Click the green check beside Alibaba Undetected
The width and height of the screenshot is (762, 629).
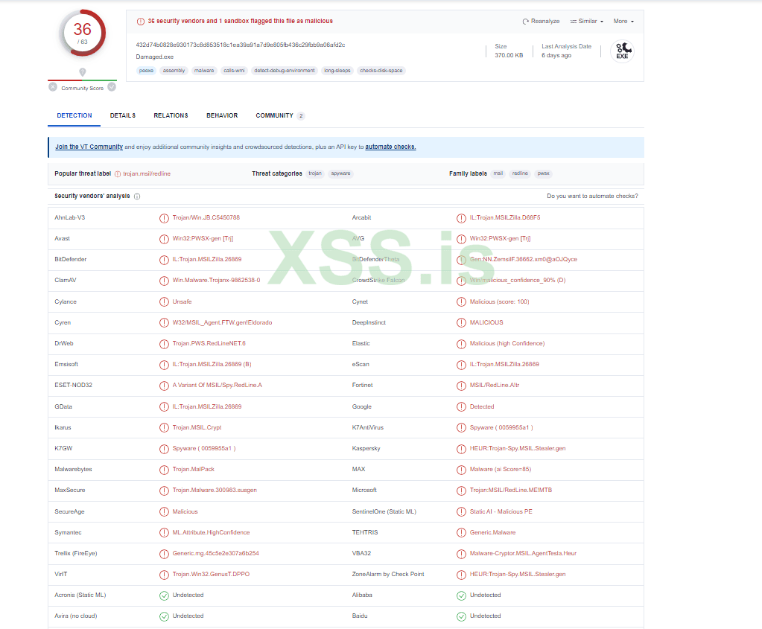[461, 596]
